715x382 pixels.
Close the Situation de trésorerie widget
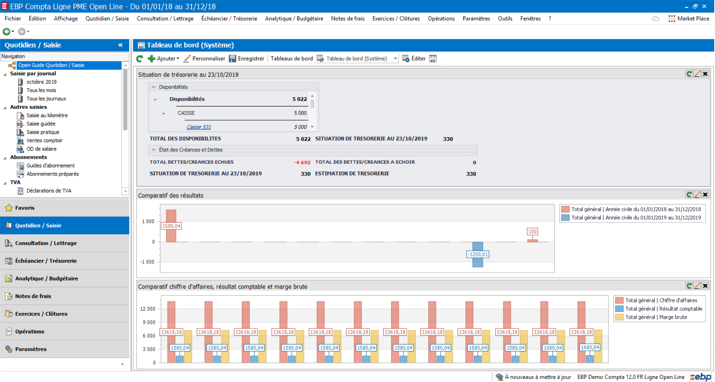pyautogui.click(x=705, y=74)
